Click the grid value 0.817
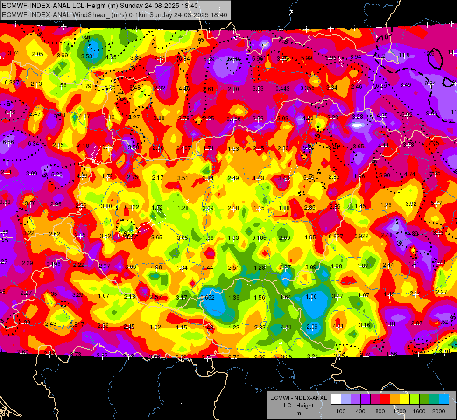Screen dimensions: 457x420 pyautogui.click(x=77, y=324)
